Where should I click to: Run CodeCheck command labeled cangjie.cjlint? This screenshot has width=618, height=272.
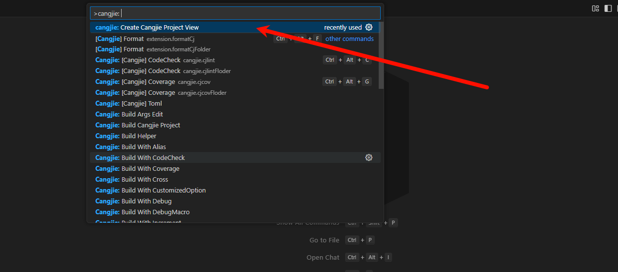coord(235,60)
